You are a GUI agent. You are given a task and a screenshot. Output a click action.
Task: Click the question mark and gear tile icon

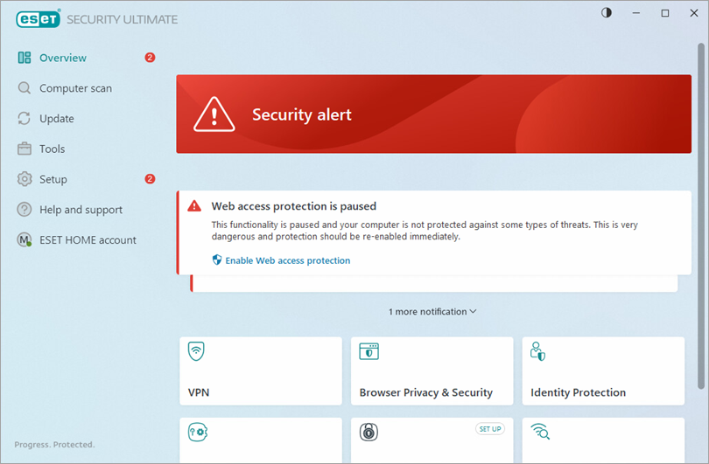(198, 432)
